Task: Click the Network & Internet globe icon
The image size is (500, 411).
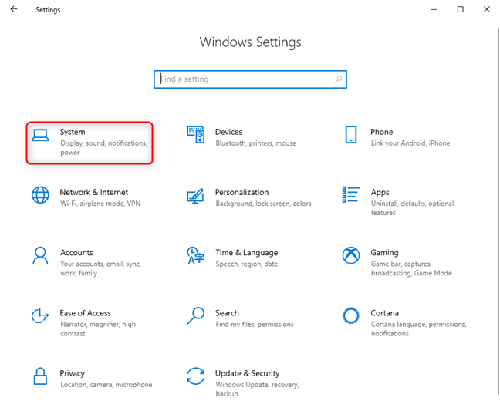Action: click(40, 194)
